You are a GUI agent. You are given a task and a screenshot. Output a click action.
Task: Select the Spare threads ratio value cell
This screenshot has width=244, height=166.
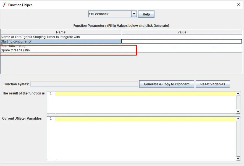182,50
